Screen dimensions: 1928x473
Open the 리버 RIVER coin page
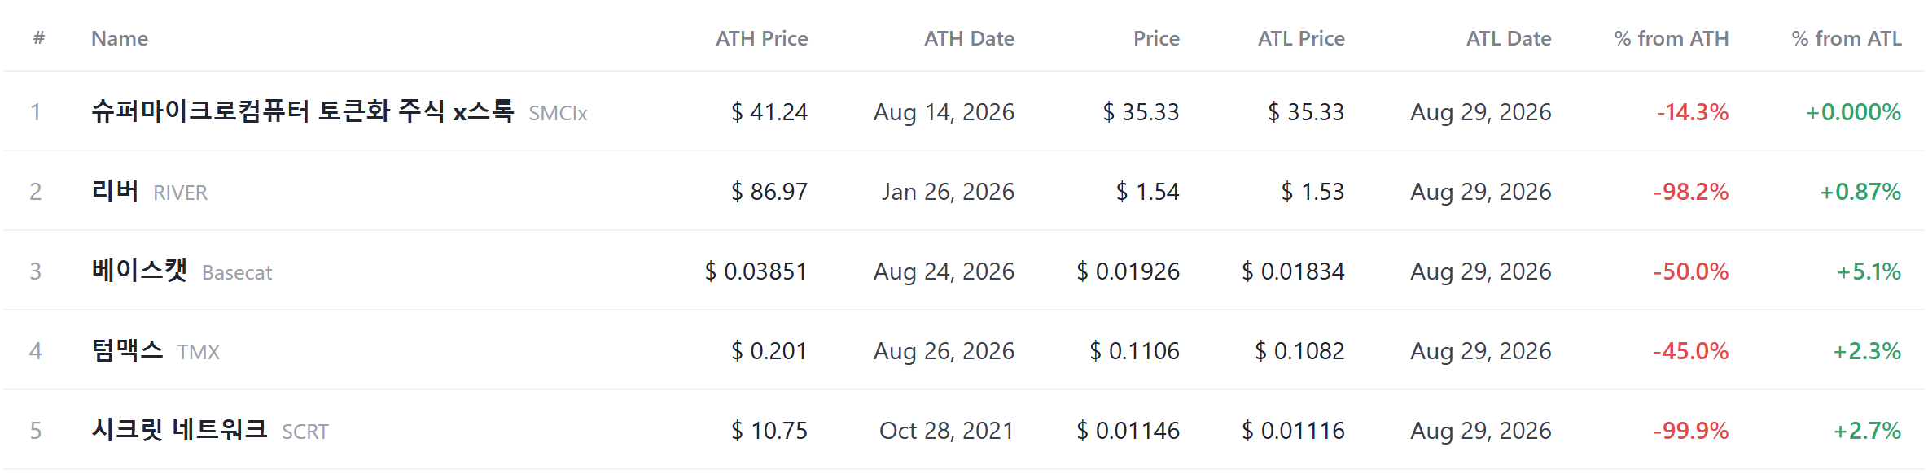(150, 192)
